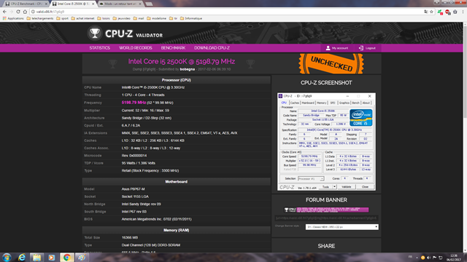
Task: Open the jeuxvideo bookmark folder
Action: (x=121, y=18)
